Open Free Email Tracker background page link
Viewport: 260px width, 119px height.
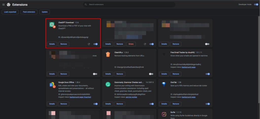(x=189, y=67)
